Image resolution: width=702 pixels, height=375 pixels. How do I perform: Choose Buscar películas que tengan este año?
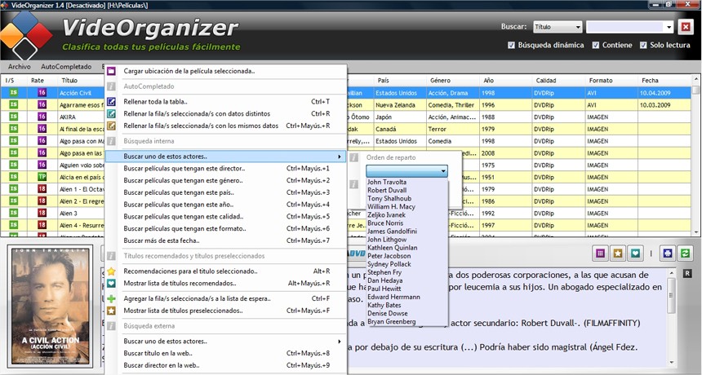pyautogui.click(x=225, y=205)
